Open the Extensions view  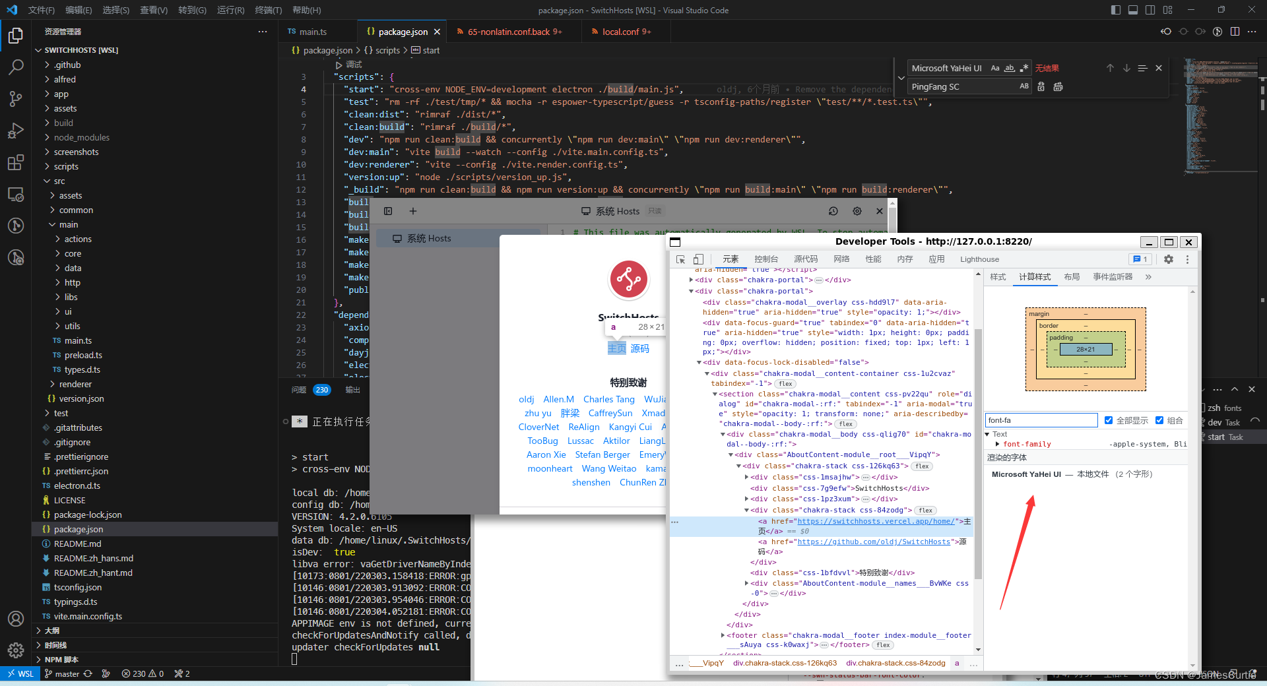tap(16, 162)
